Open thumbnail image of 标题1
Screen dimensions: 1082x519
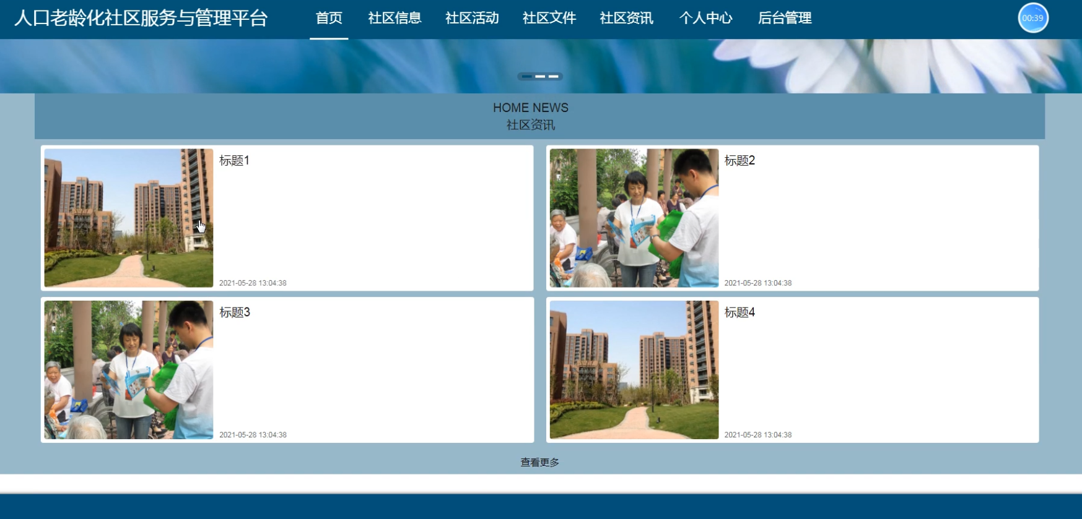pos(129,218)
